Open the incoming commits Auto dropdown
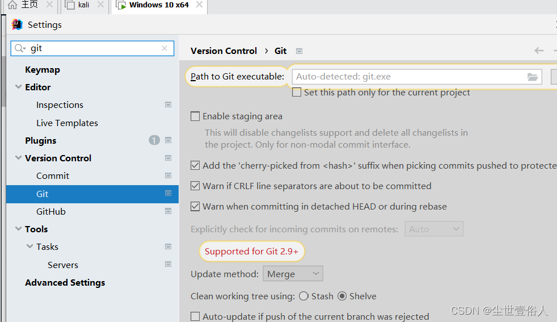 click(x=434, y=229)
